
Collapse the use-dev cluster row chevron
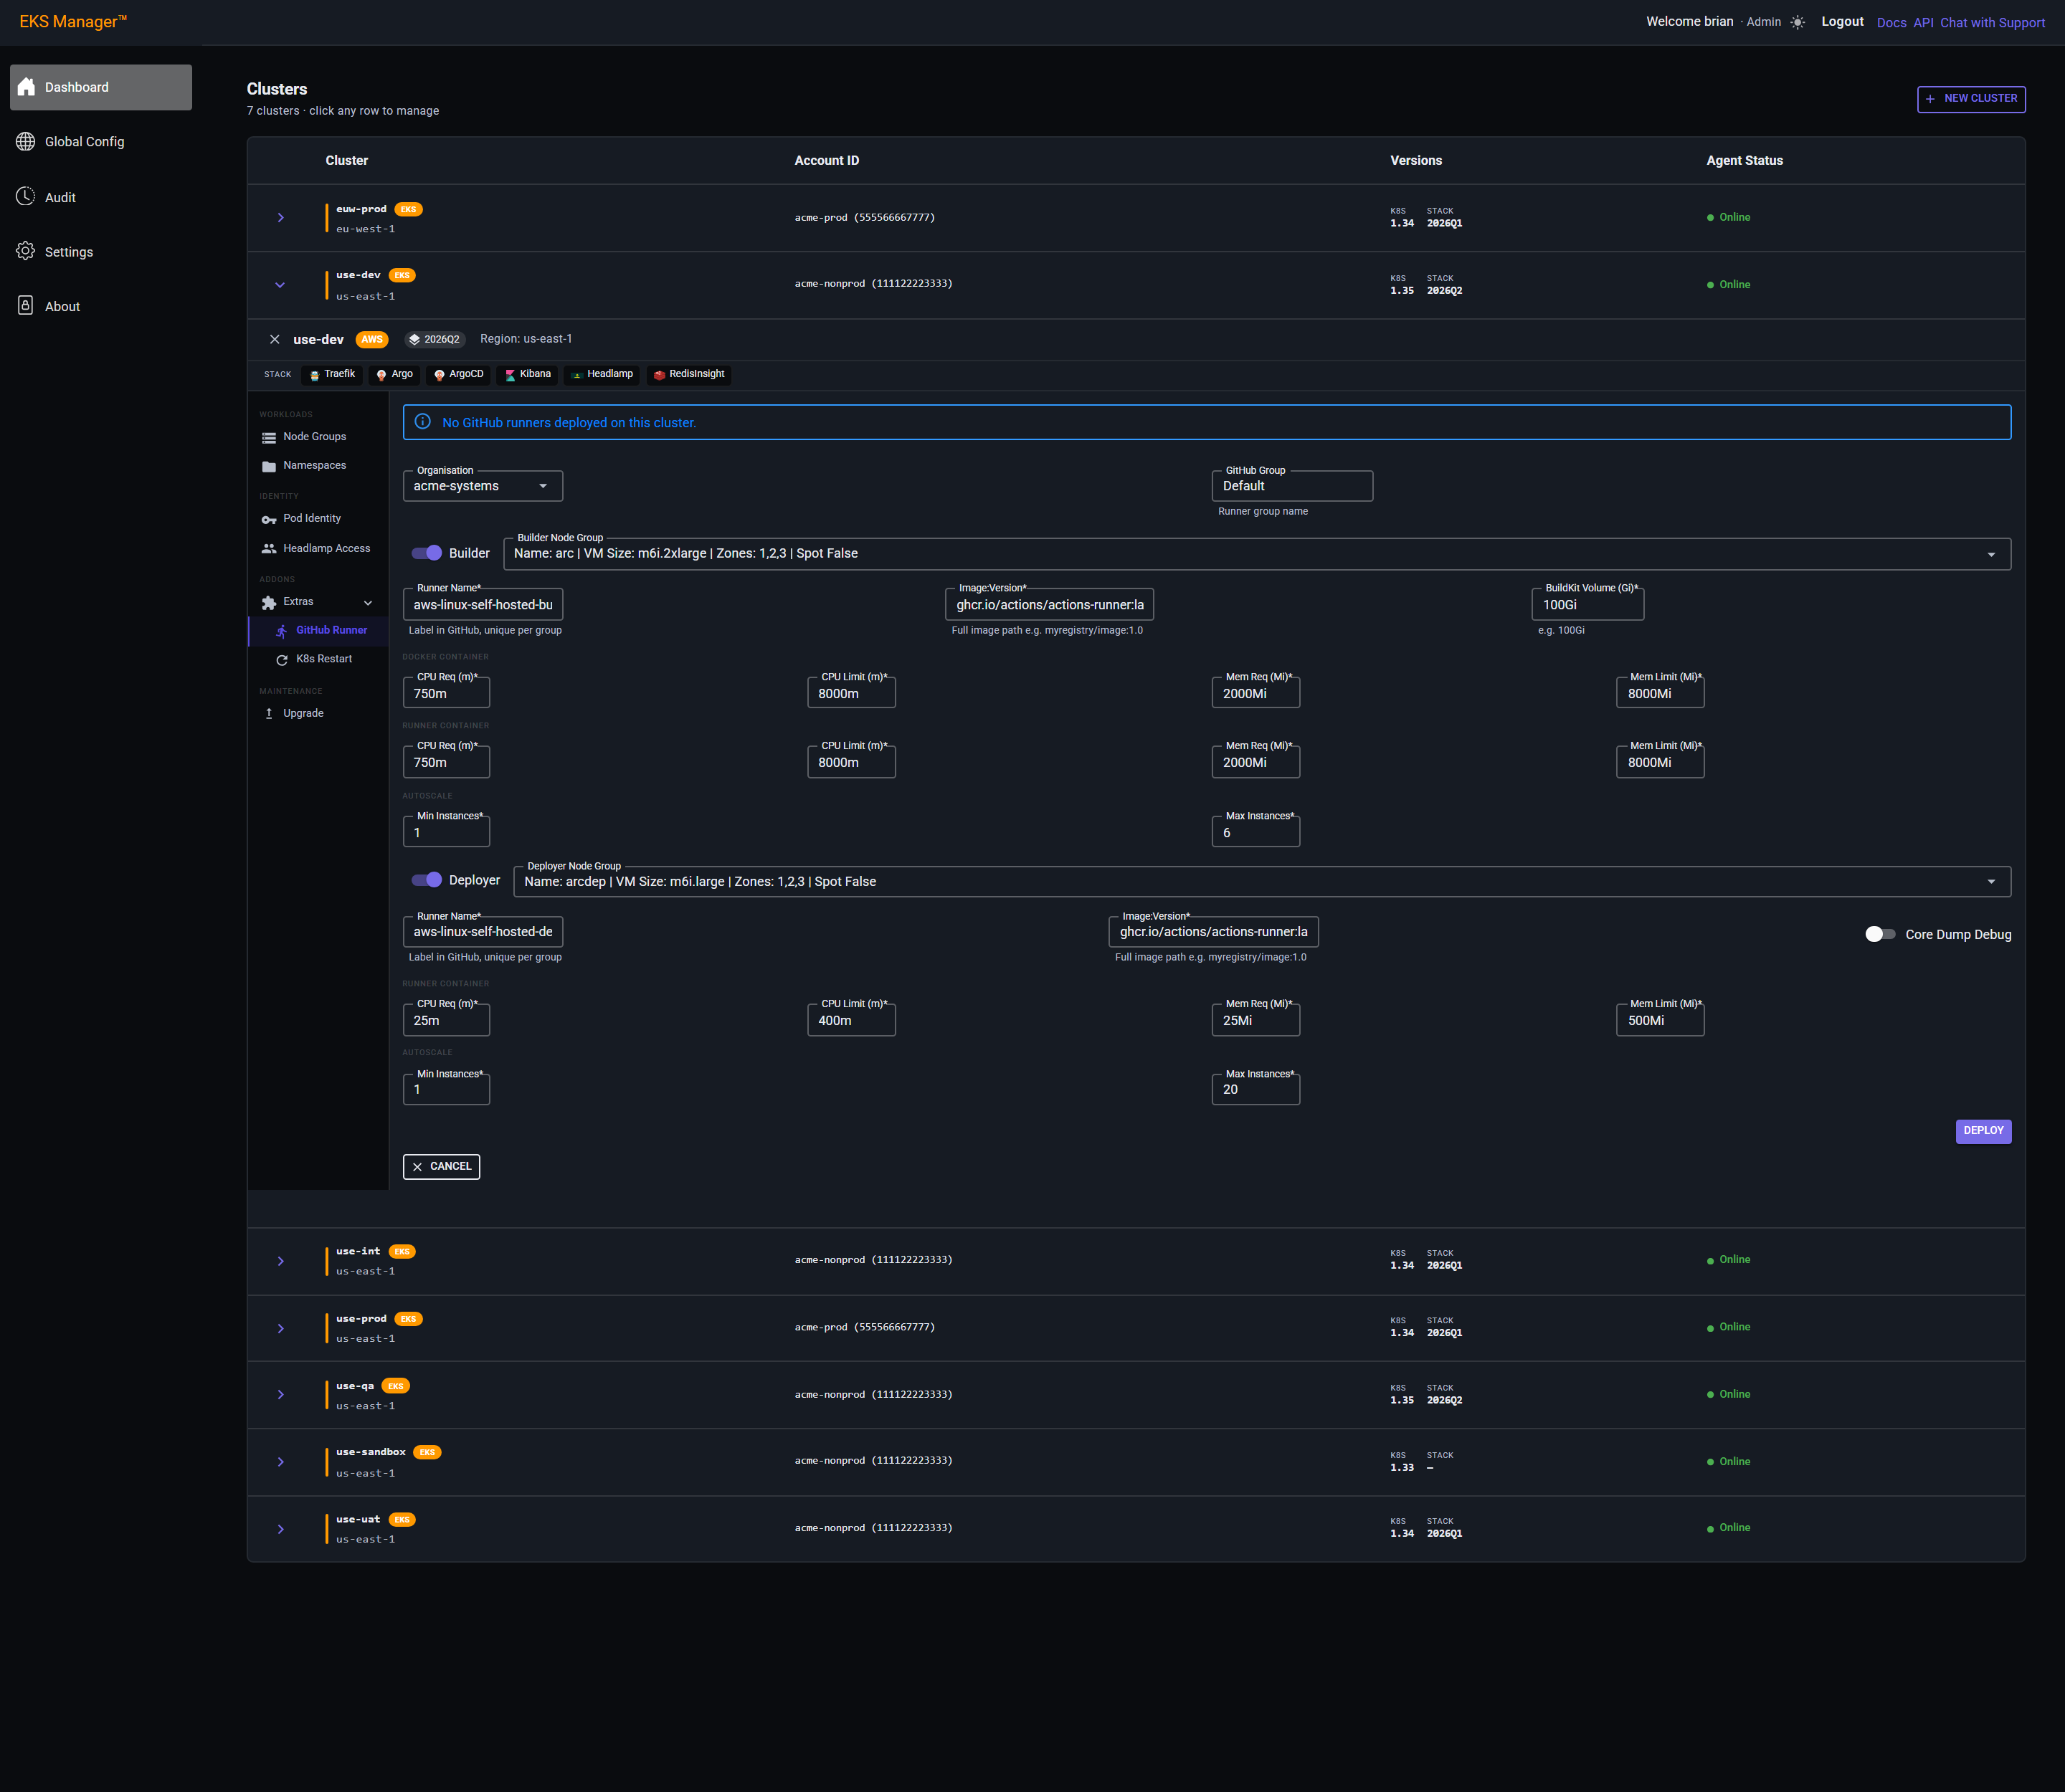(280, 285)
